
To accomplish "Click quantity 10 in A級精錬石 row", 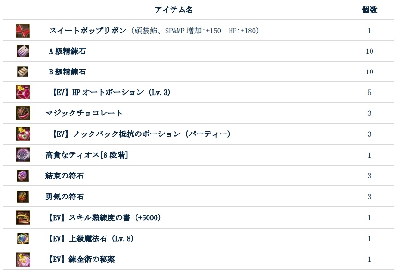I will [x=369, y=51].
